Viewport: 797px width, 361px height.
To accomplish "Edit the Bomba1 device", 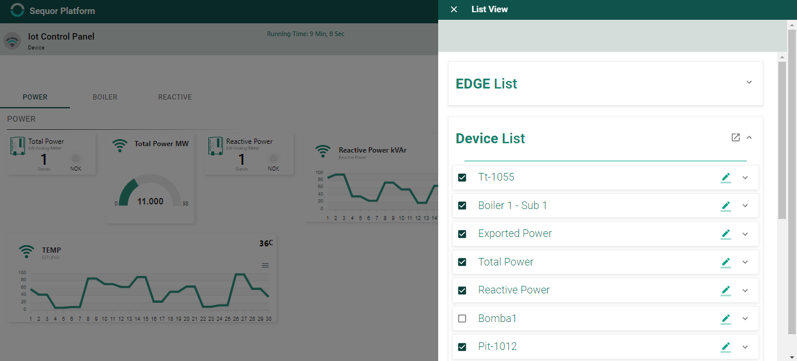I will tap(726, 318).
